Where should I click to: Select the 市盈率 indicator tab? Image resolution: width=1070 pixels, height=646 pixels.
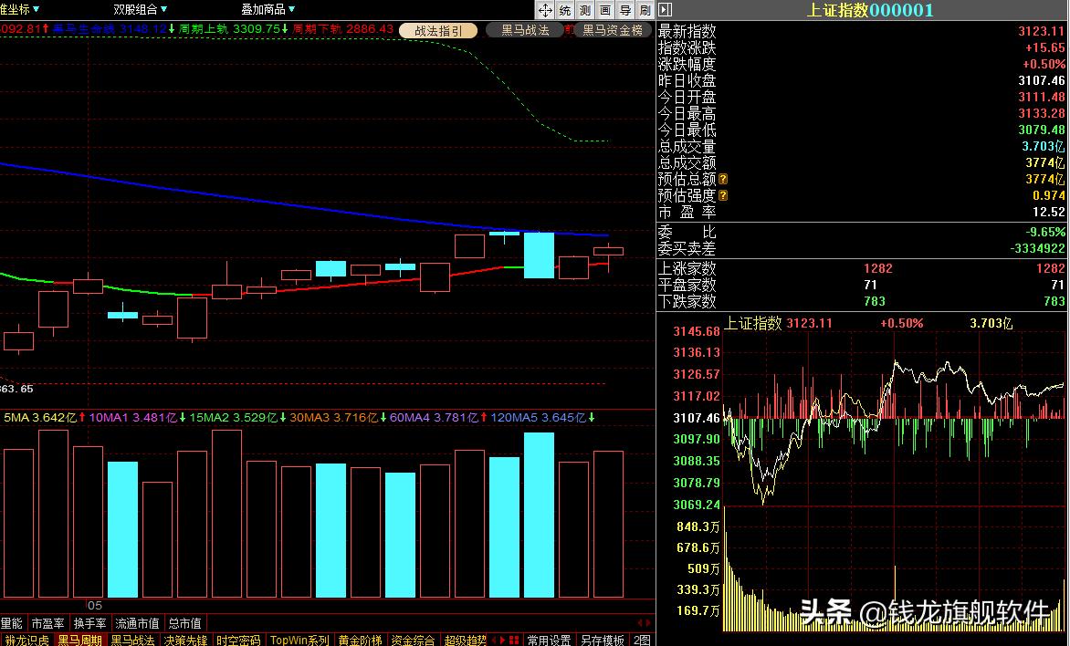[47, 623]
